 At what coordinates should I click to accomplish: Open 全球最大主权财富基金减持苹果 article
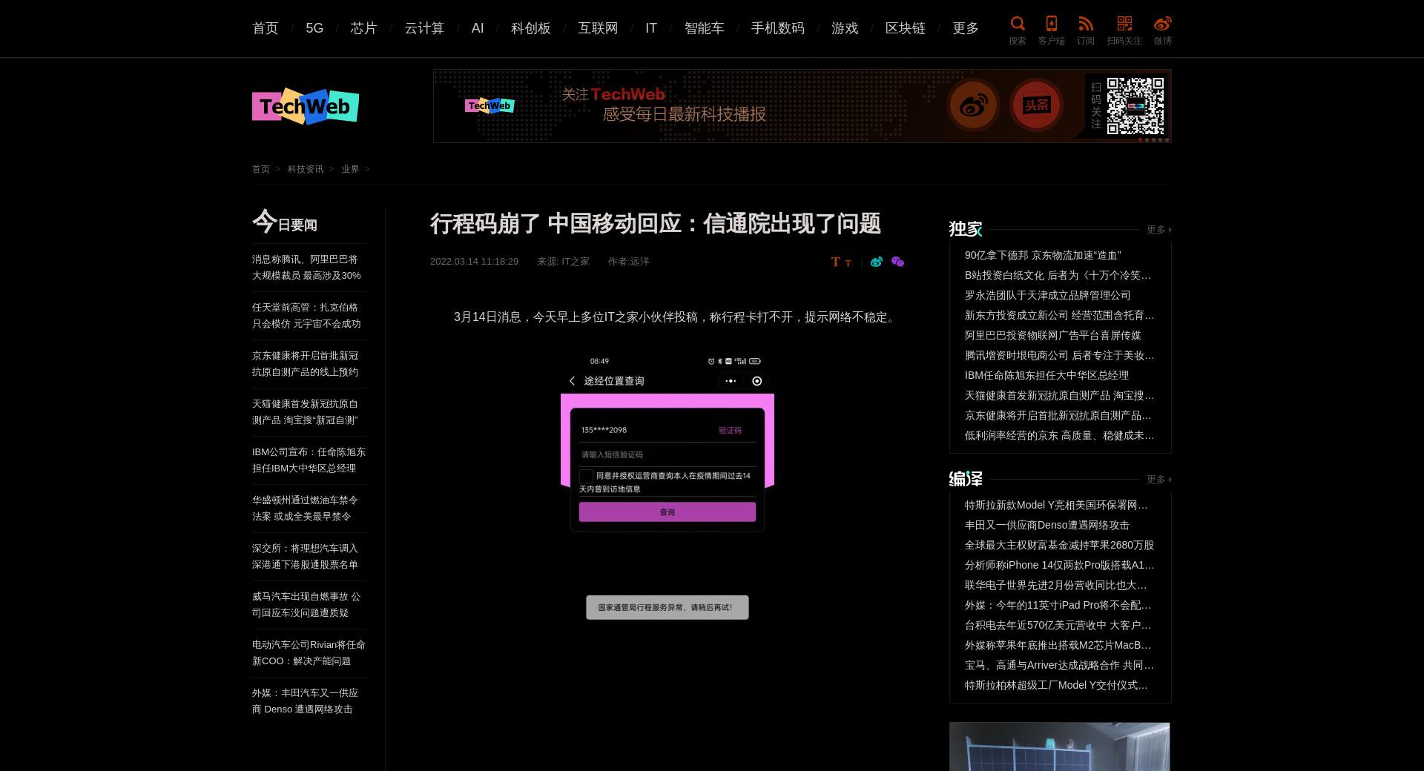click(x=1059, y=545)
